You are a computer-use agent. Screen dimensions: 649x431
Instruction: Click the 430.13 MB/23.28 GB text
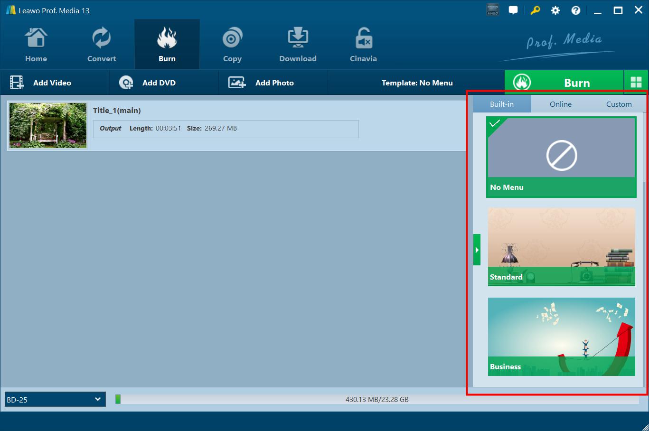[377, 400]
